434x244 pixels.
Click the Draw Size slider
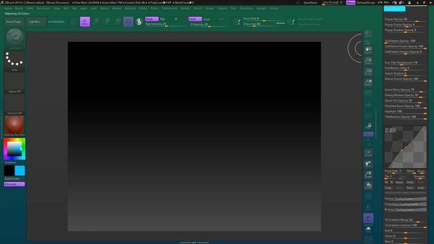tap(264, 24)
